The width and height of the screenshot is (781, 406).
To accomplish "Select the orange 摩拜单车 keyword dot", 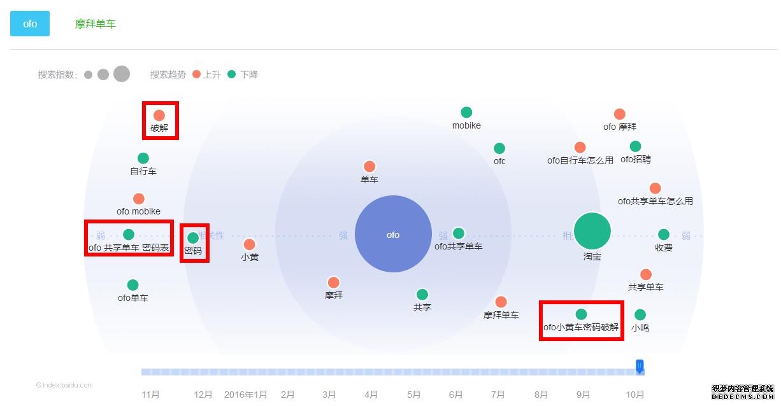I will [501, 302].
